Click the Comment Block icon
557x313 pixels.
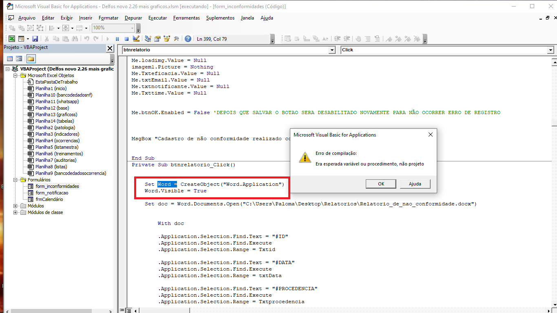click(368, 39)
